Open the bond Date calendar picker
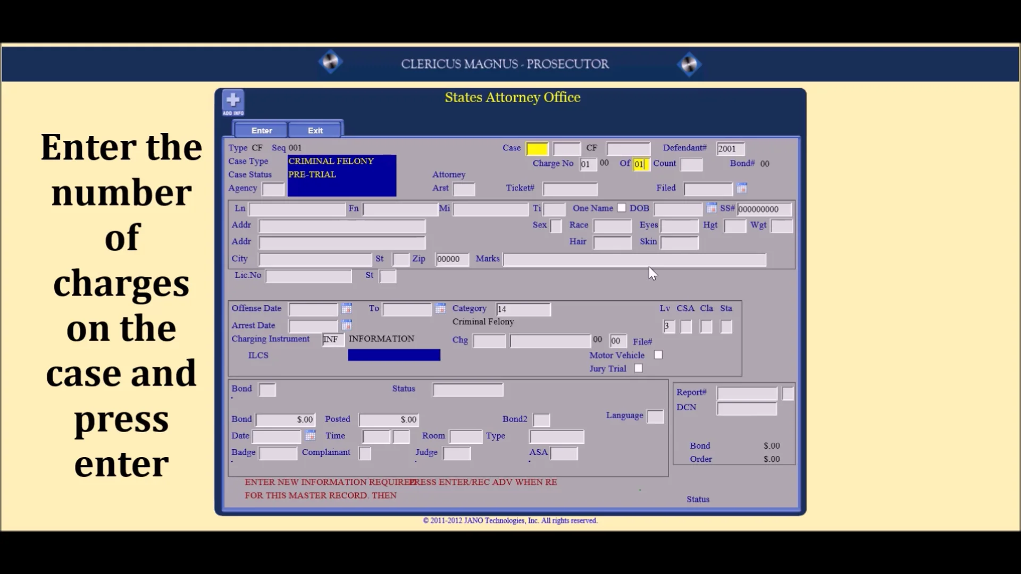This screenshot has height=574, width=1021. tap(310, 435)
